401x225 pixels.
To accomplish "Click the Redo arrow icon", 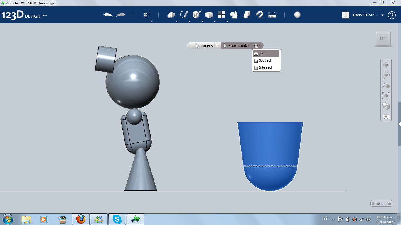I will click(x=121, y=15).
